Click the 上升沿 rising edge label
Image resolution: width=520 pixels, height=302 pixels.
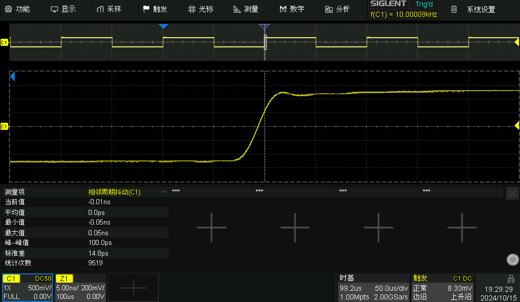click(461, 297)
